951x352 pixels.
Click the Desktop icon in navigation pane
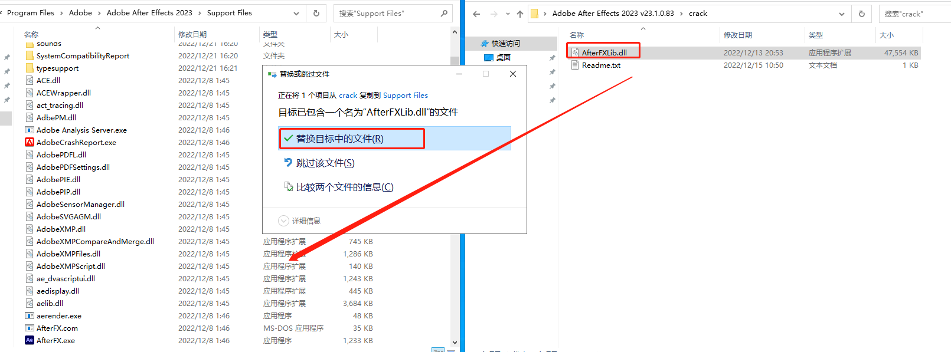[488, 57]
